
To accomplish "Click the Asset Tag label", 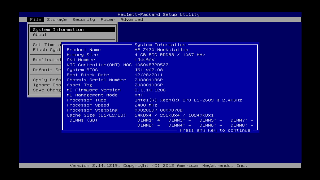I will [79, 85].
